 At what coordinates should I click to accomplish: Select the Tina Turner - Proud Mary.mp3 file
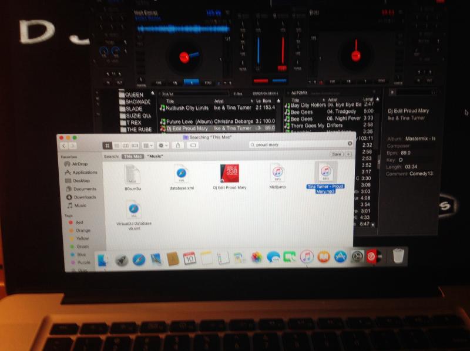coord(325,177)
